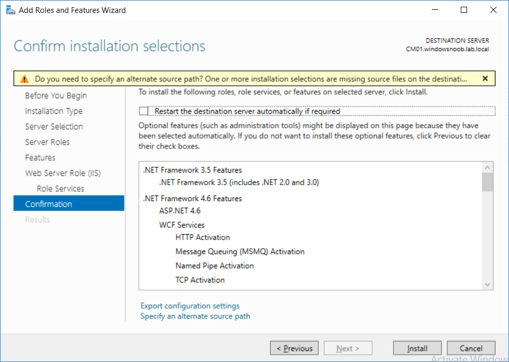Select the Features step in sidebar
Screen dimensions: 509x362
tap(40, 158)
